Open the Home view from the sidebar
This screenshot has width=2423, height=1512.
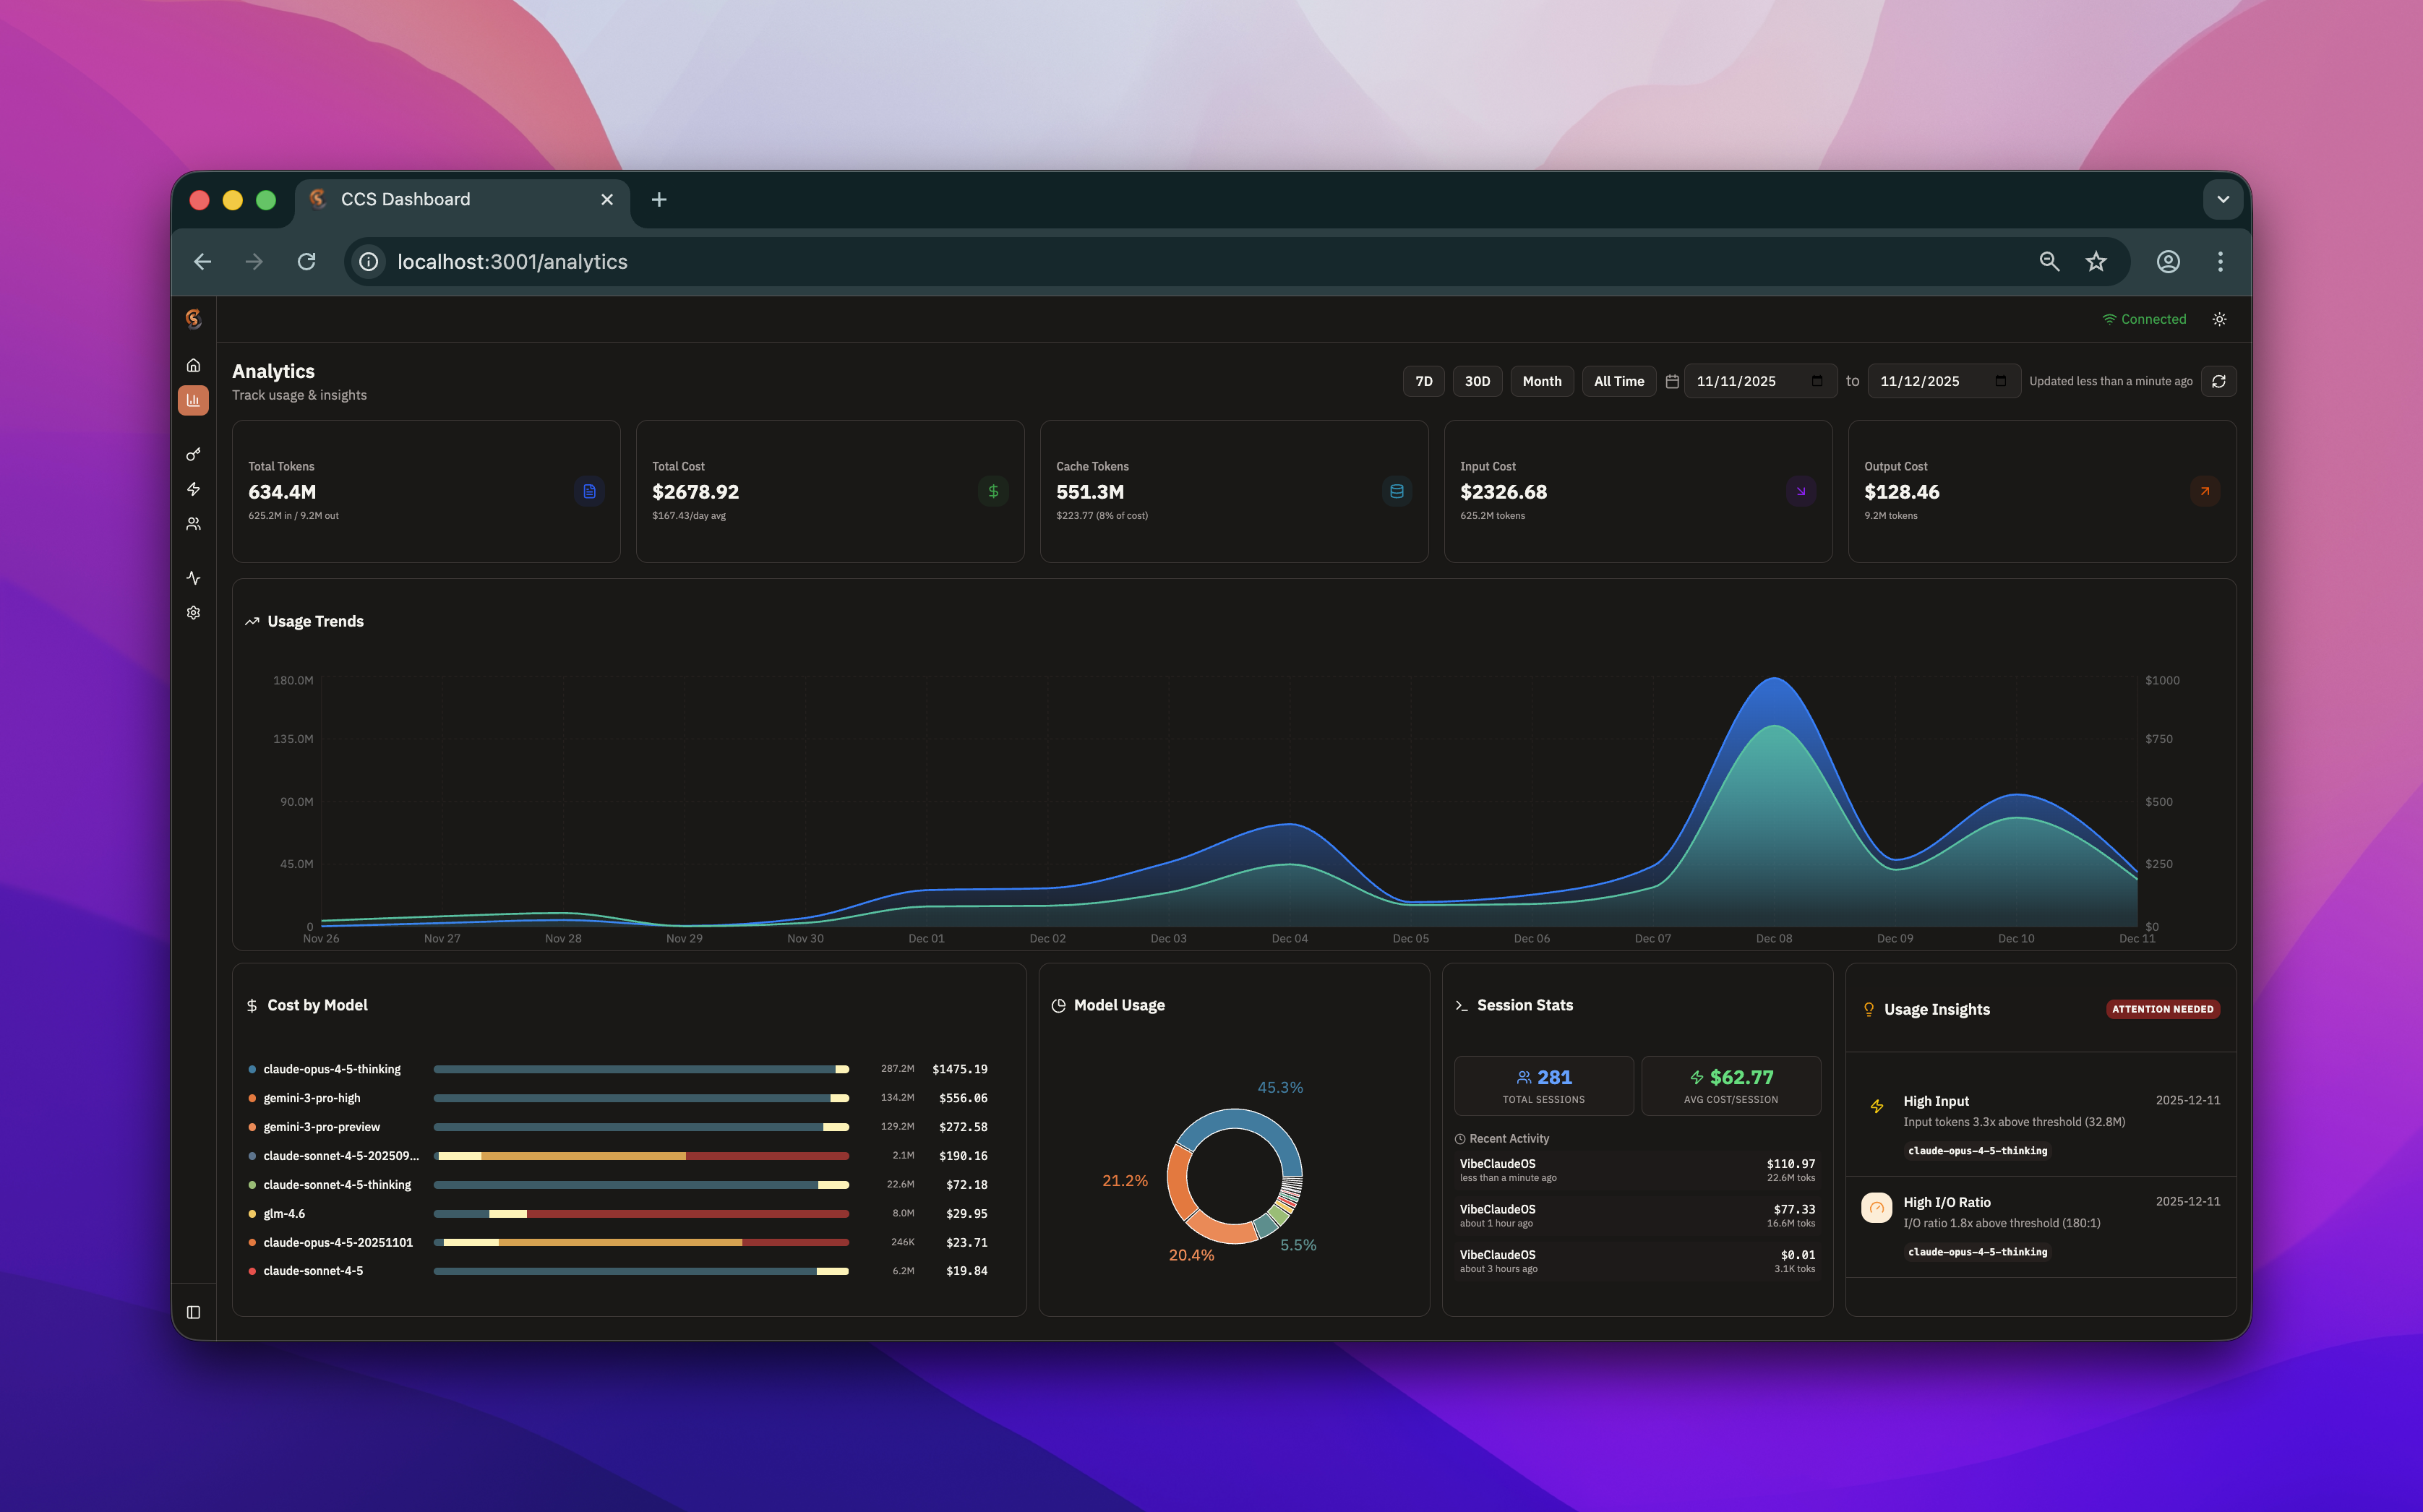pyautogui.click(x=193, y=365)
